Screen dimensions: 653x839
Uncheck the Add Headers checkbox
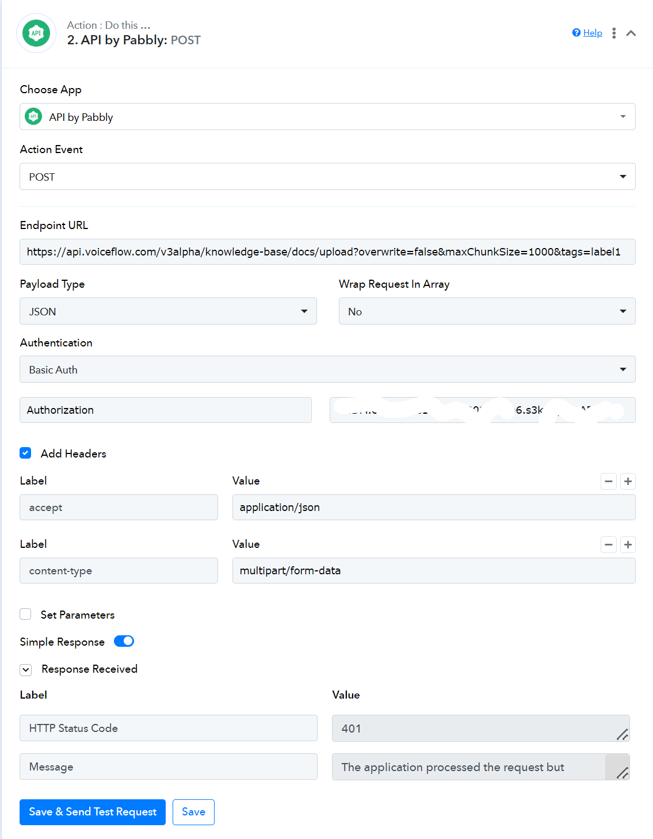point(25,453)
